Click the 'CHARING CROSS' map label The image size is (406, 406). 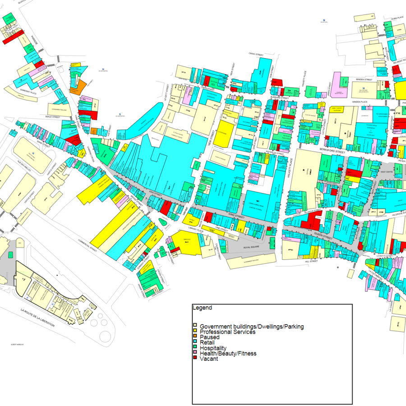point(91,155)
